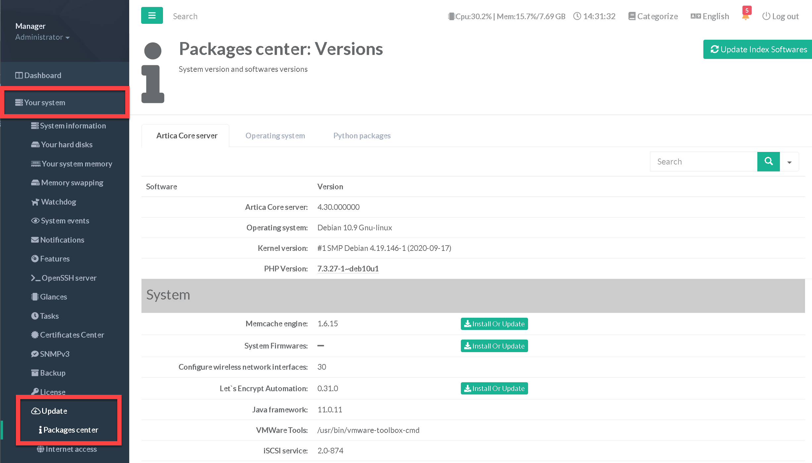Screen dimensions: 812x463
Task: Click Install Or Update for Memcache engine
Action: (x=494, y=324)
